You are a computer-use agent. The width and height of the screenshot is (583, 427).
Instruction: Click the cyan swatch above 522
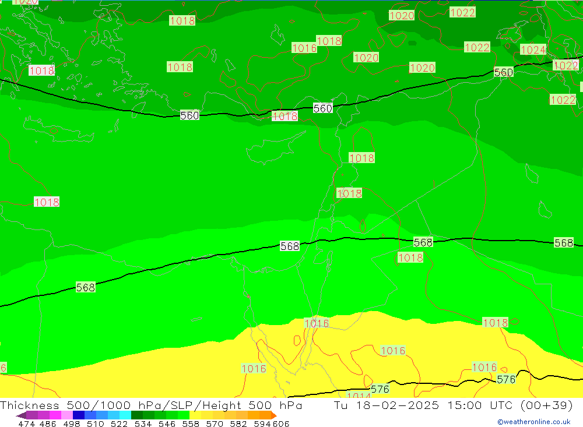point(125,415)
